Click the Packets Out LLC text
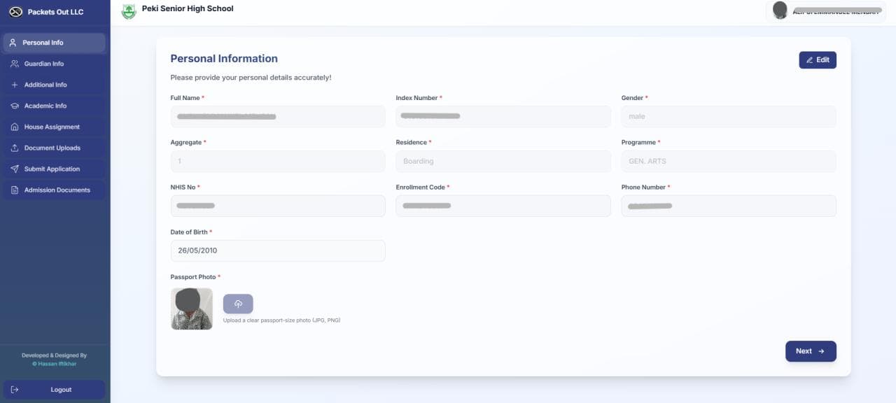Image resolution: width=896 pixels, height=403 pixels. click(x=55, y=12)
